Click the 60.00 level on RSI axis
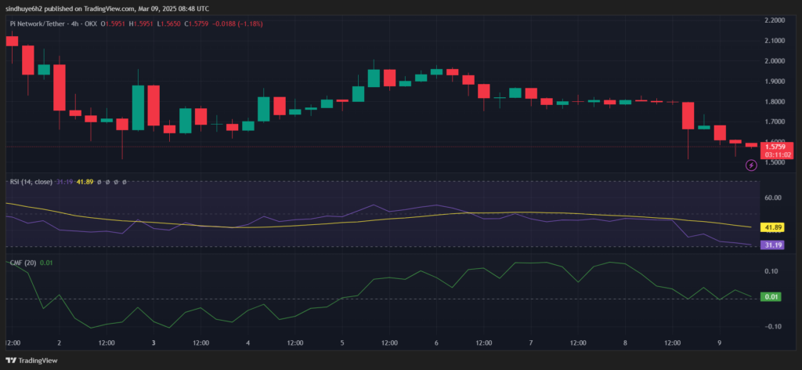This screenshot has height=370, width=802. point(774,198)
